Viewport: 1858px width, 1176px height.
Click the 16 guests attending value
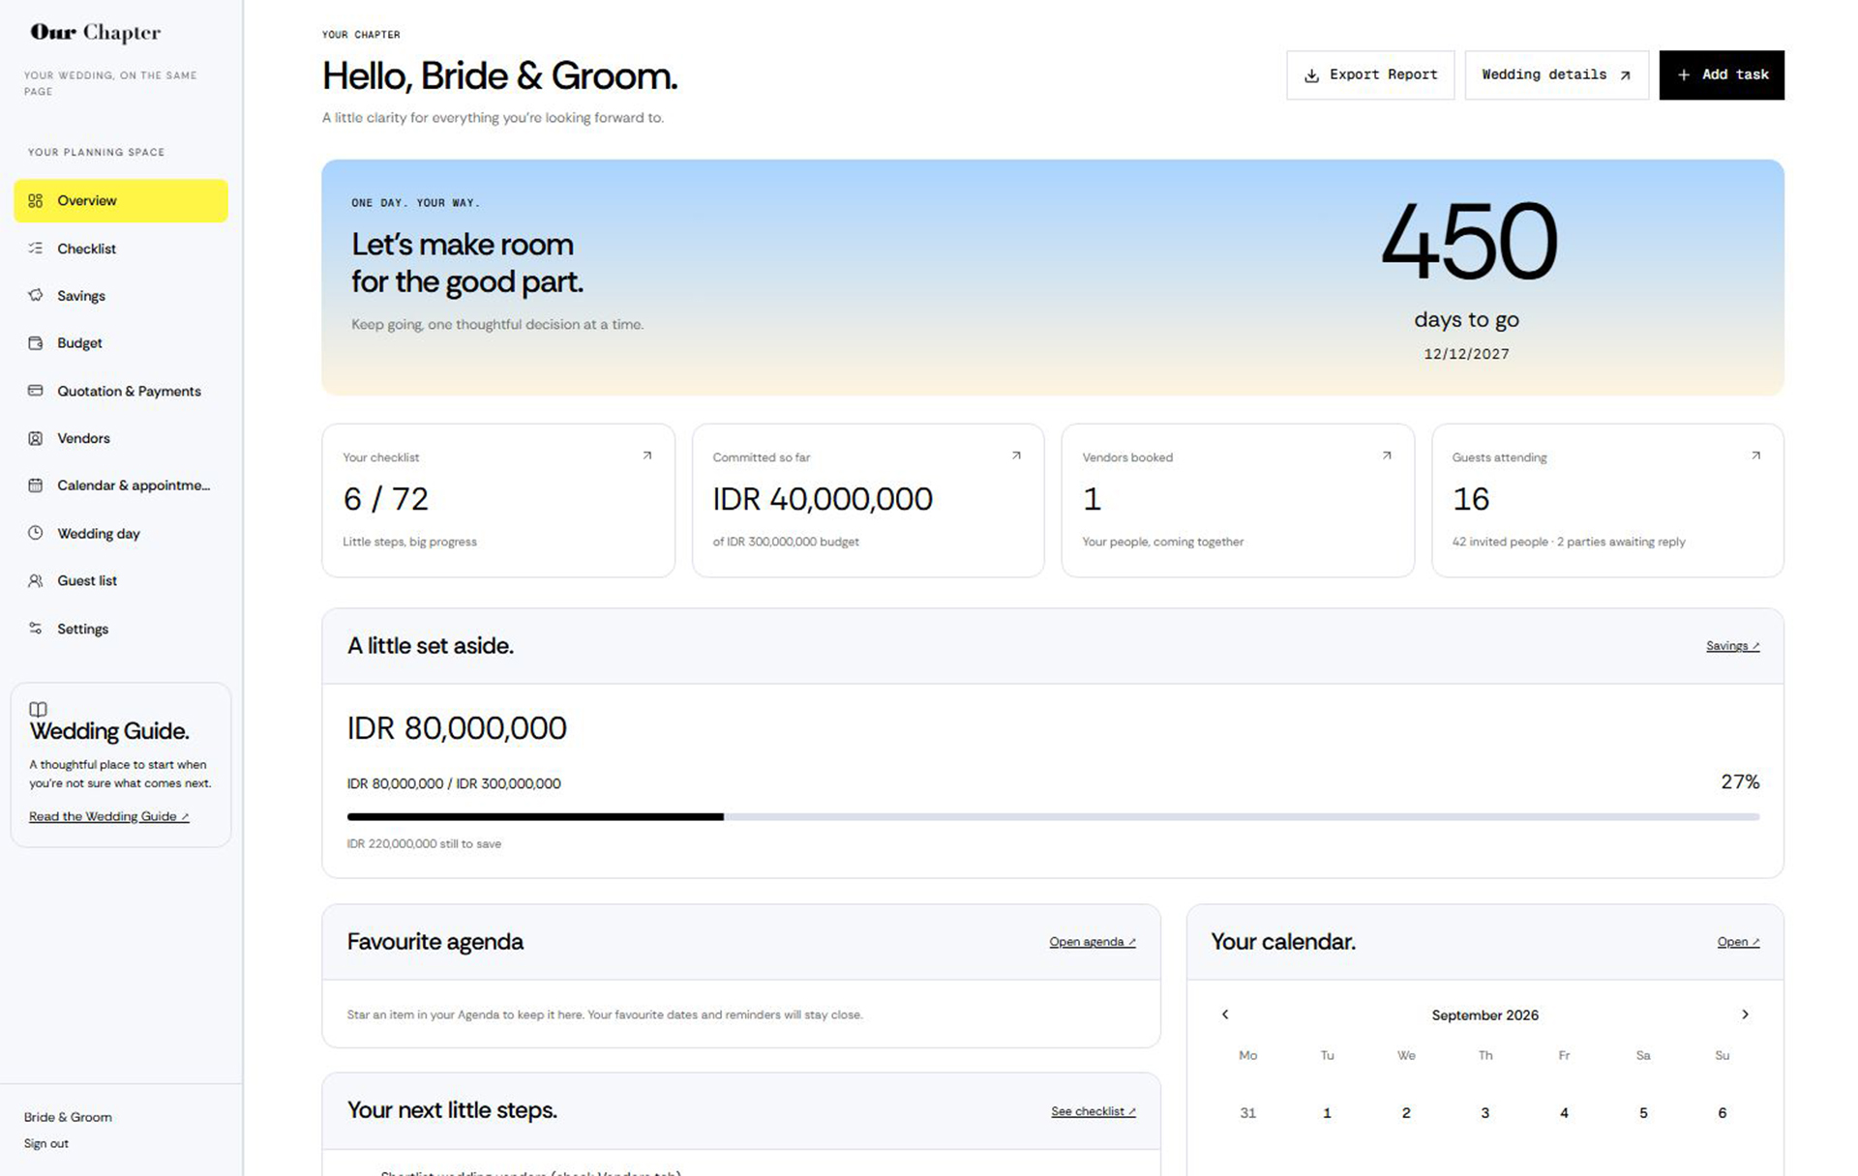coord(1471,499)
